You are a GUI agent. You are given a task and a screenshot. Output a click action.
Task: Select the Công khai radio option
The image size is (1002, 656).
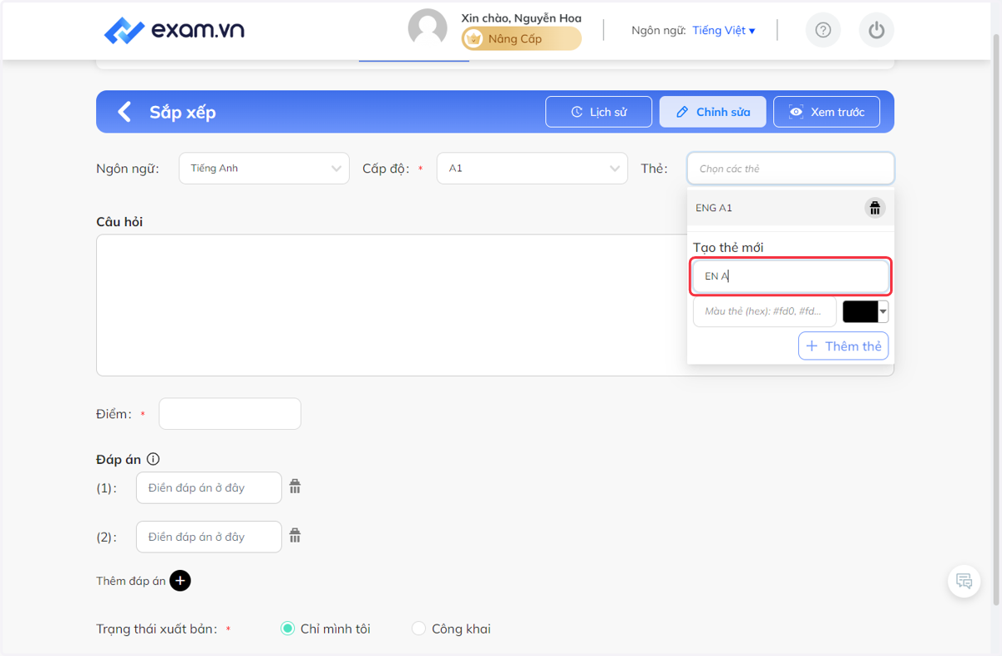[x=418, y=628]
